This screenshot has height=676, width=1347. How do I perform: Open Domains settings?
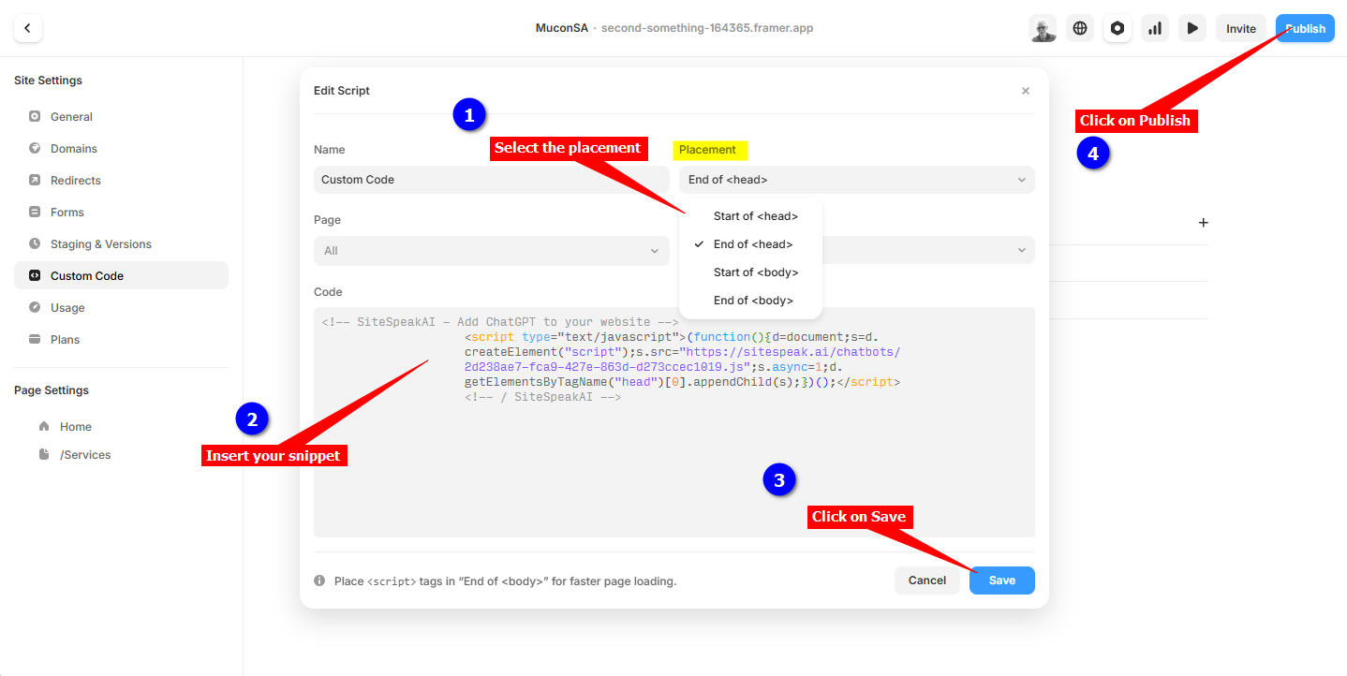coord(121,149)
